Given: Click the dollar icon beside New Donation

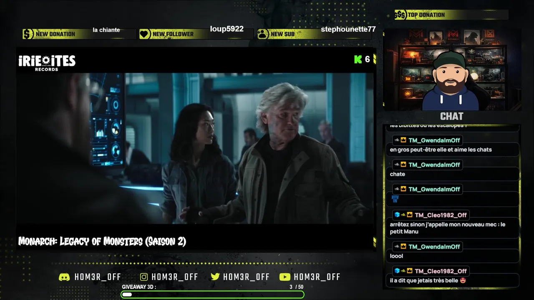Looking at the screenshot, I should (x=28, y=34).
